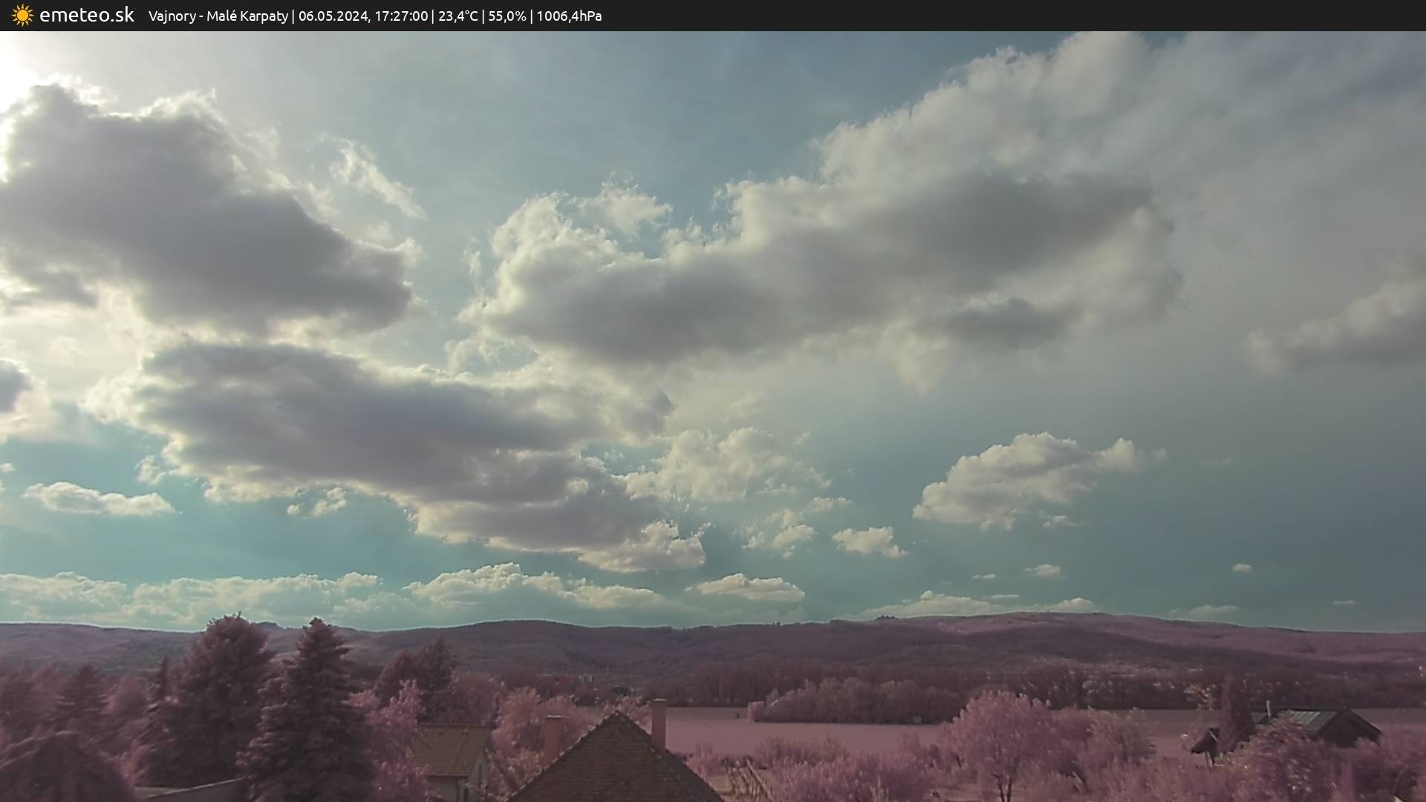Screen dimensions: 1426x802
Task: Click the 55,0% humidity reading
Action: click(x=507, y=16)
